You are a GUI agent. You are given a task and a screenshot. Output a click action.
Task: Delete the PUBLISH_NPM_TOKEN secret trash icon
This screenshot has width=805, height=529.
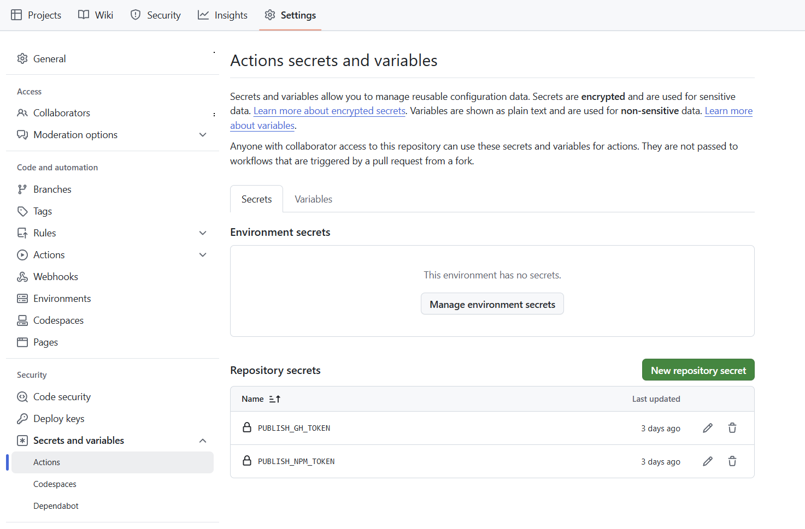(x=732, y=461)
